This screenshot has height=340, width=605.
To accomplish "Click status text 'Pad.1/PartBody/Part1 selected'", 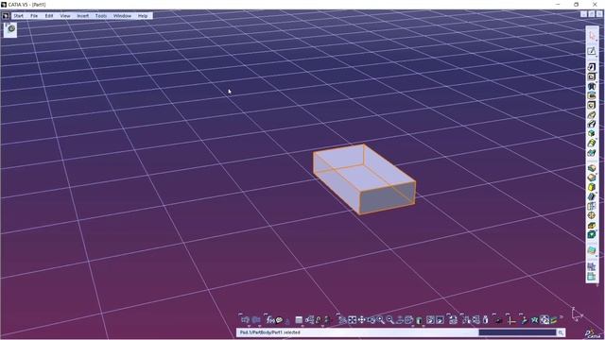I will [x=269, y=332].
